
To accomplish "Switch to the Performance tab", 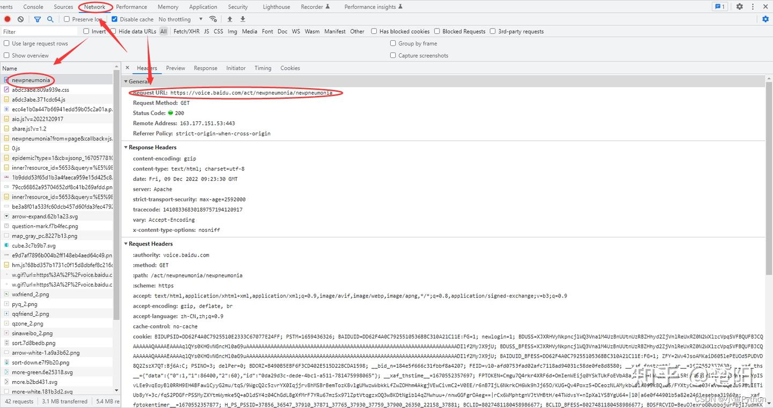I will click(131, 6).
